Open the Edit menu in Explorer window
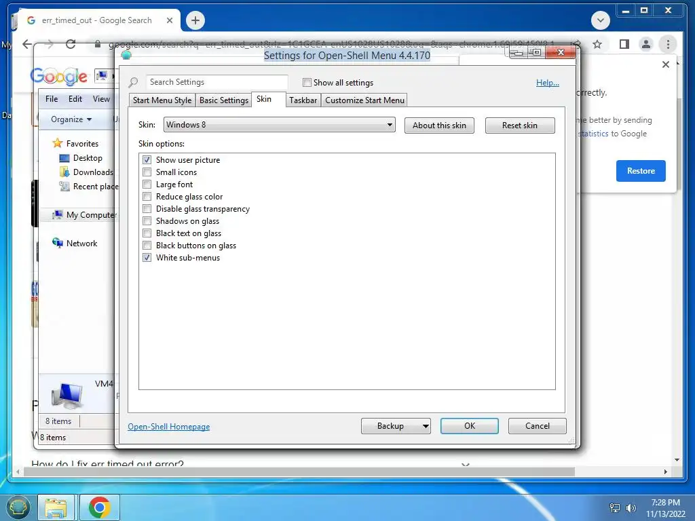 [75, 99]
